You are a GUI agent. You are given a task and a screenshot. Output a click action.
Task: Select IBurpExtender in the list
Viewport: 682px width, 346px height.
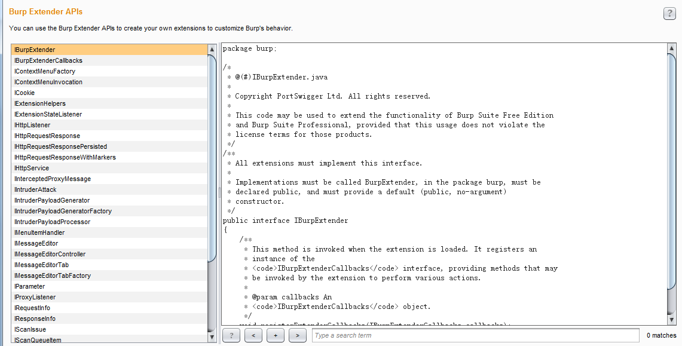click(109, 50)
